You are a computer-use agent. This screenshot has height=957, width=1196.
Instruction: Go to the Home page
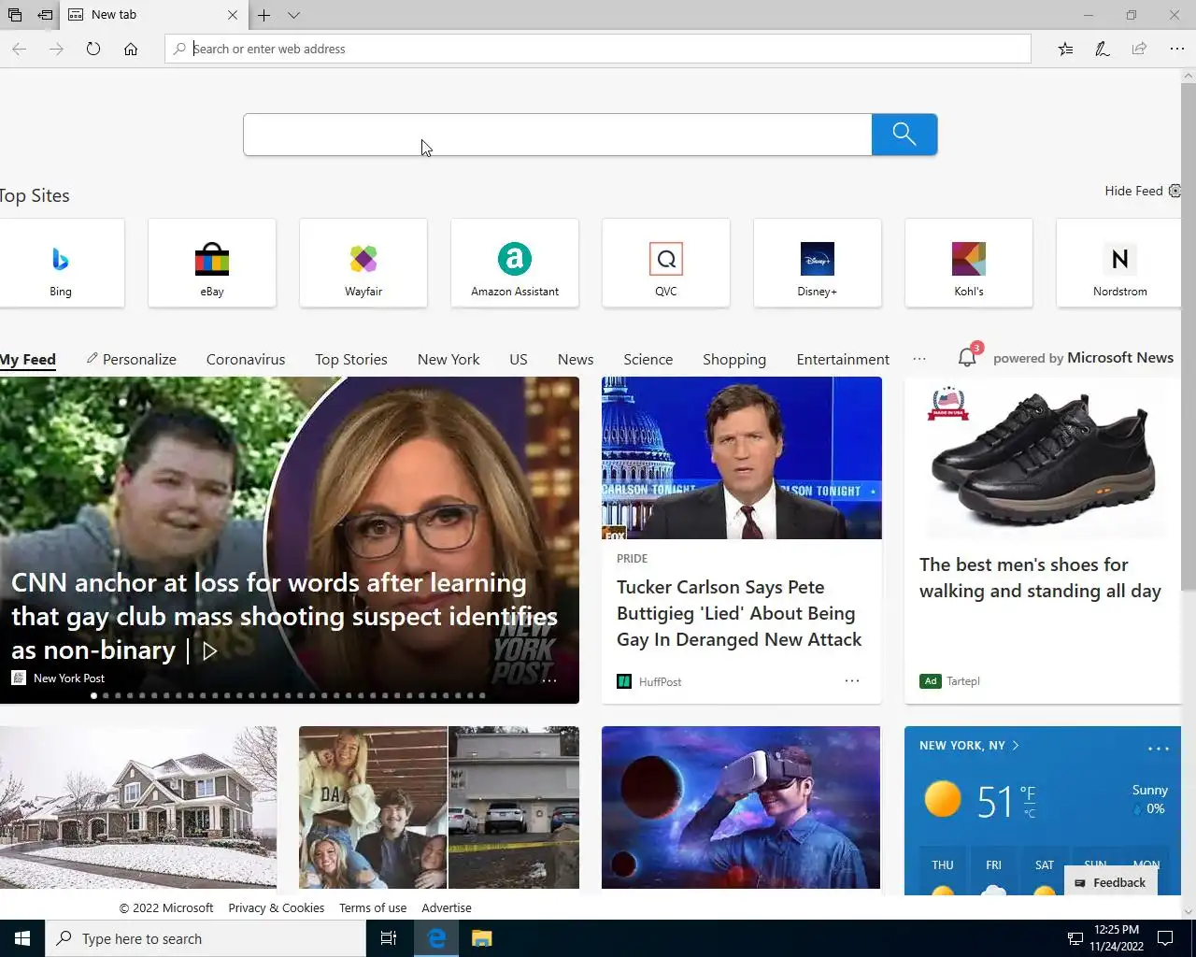tap(131, 49)
